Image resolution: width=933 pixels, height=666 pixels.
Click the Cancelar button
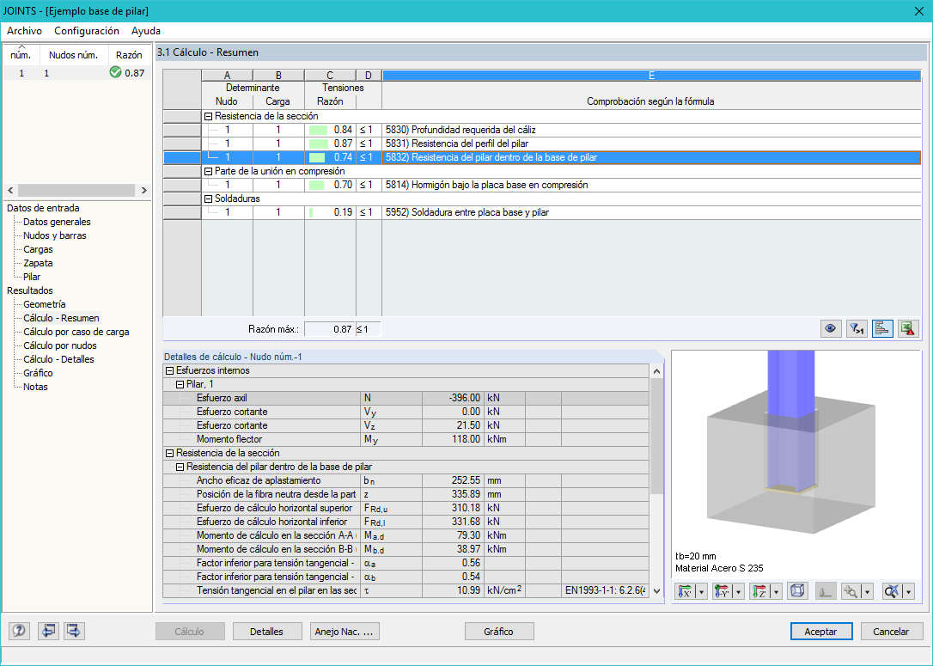click(x=892, y=632)
